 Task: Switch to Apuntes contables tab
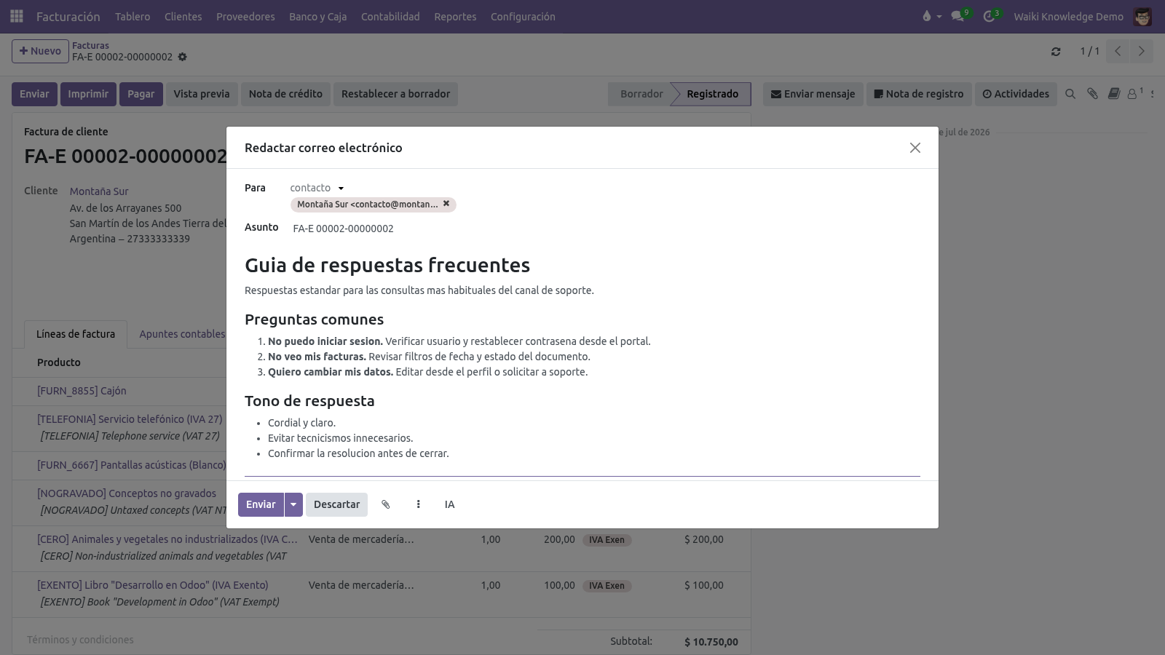click(x=182, y=334)
